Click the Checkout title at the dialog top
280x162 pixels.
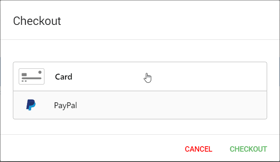(37, 21)
